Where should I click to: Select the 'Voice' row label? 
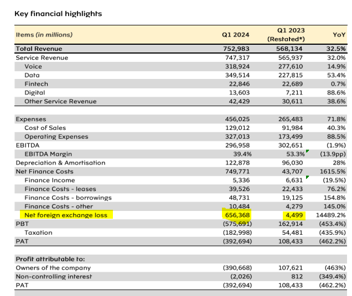click(33, 67)
